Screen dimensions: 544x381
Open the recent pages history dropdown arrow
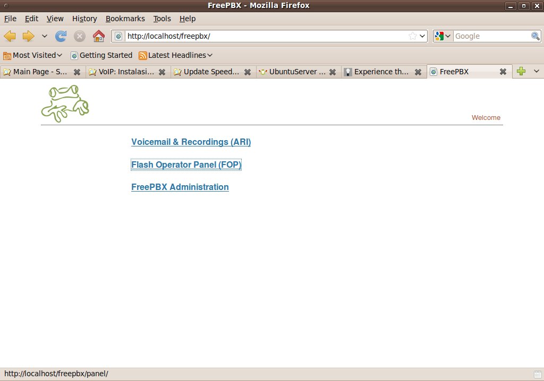coord(45,36)
